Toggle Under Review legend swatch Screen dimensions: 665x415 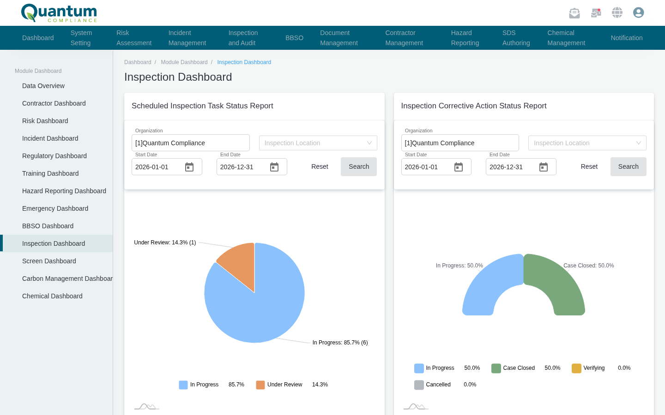click(x=260, y=385)
